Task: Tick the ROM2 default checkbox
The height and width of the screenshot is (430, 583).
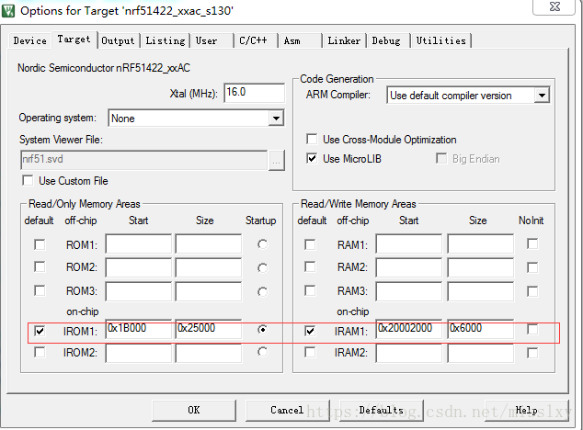Action: [x=40, y=266]
